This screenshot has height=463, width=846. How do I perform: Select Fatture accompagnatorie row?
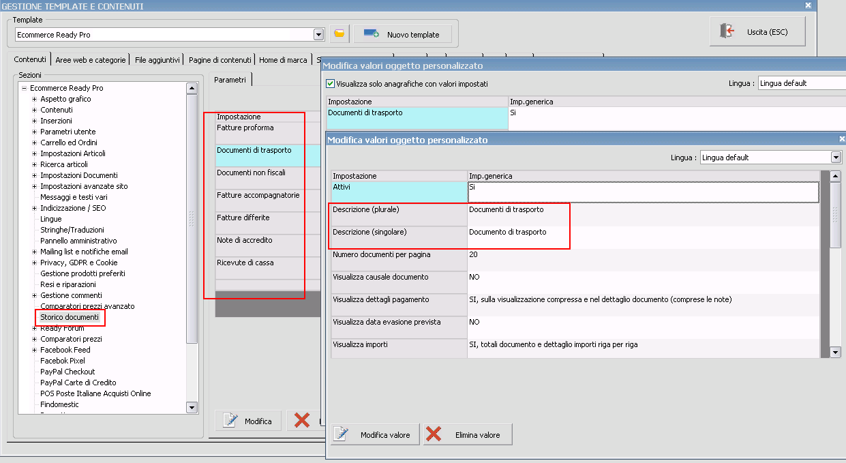268,200
